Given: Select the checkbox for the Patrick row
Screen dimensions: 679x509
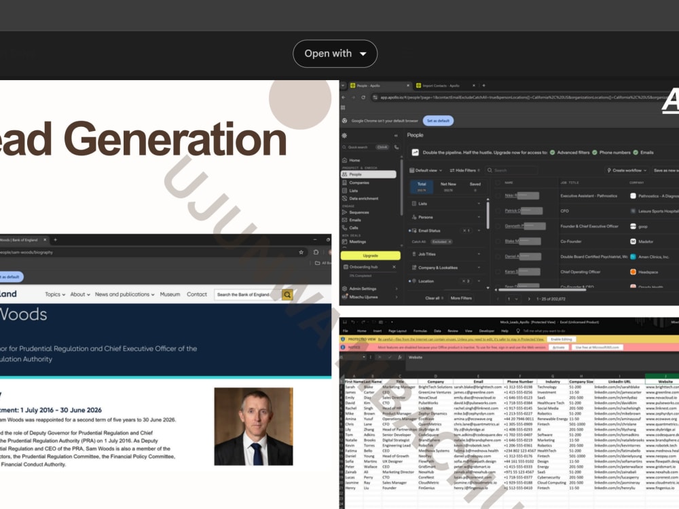Looking at the screenshot, I should (x=498, y=211).
